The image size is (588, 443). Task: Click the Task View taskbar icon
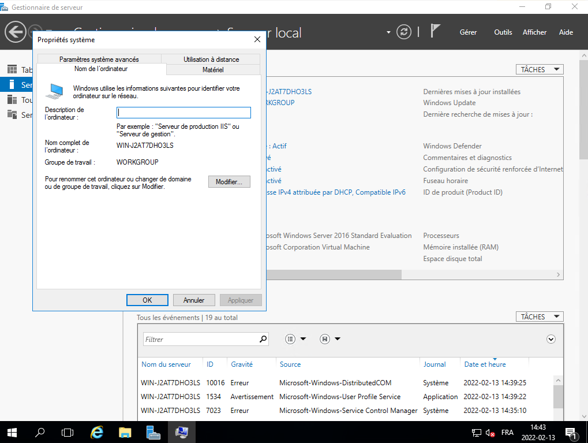(x=68, y=432)
